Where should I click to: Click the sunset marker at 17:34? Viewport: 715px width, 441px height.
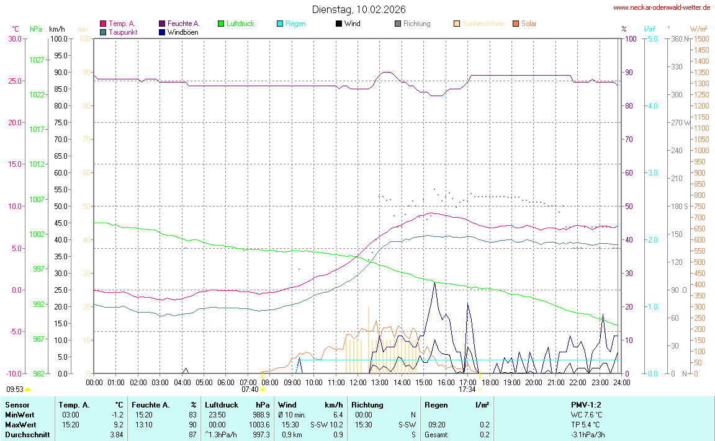coord(479,390)
